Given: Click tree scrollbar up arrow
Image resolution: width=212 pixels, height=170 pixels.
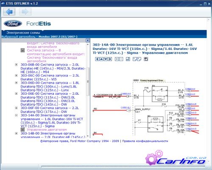Looking at the screenshot, I should point(88,44).
